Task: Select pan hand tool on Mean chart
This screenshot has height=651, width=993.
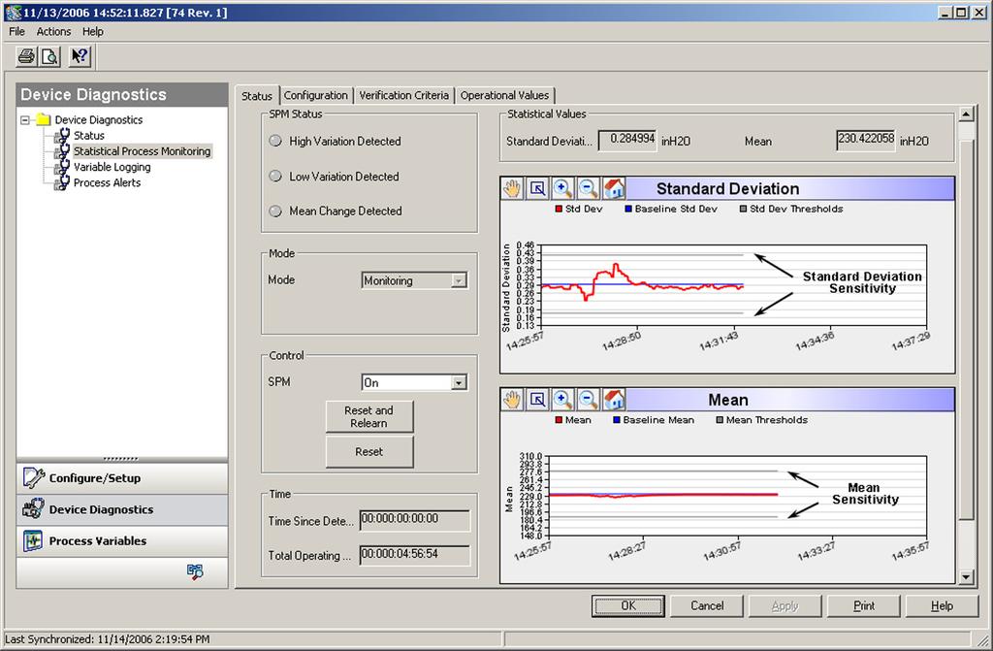Action: click(512, 400)
